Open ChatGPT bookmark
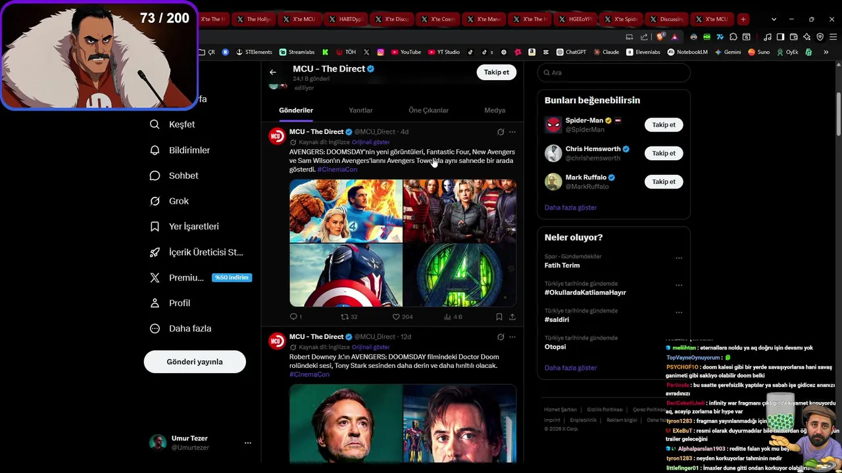The height and width of the screenshot is (473, 842). click(571, 52)
